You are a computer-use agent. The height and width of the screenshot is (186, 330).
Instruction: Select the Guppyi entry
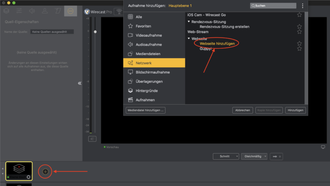(205, 49)
